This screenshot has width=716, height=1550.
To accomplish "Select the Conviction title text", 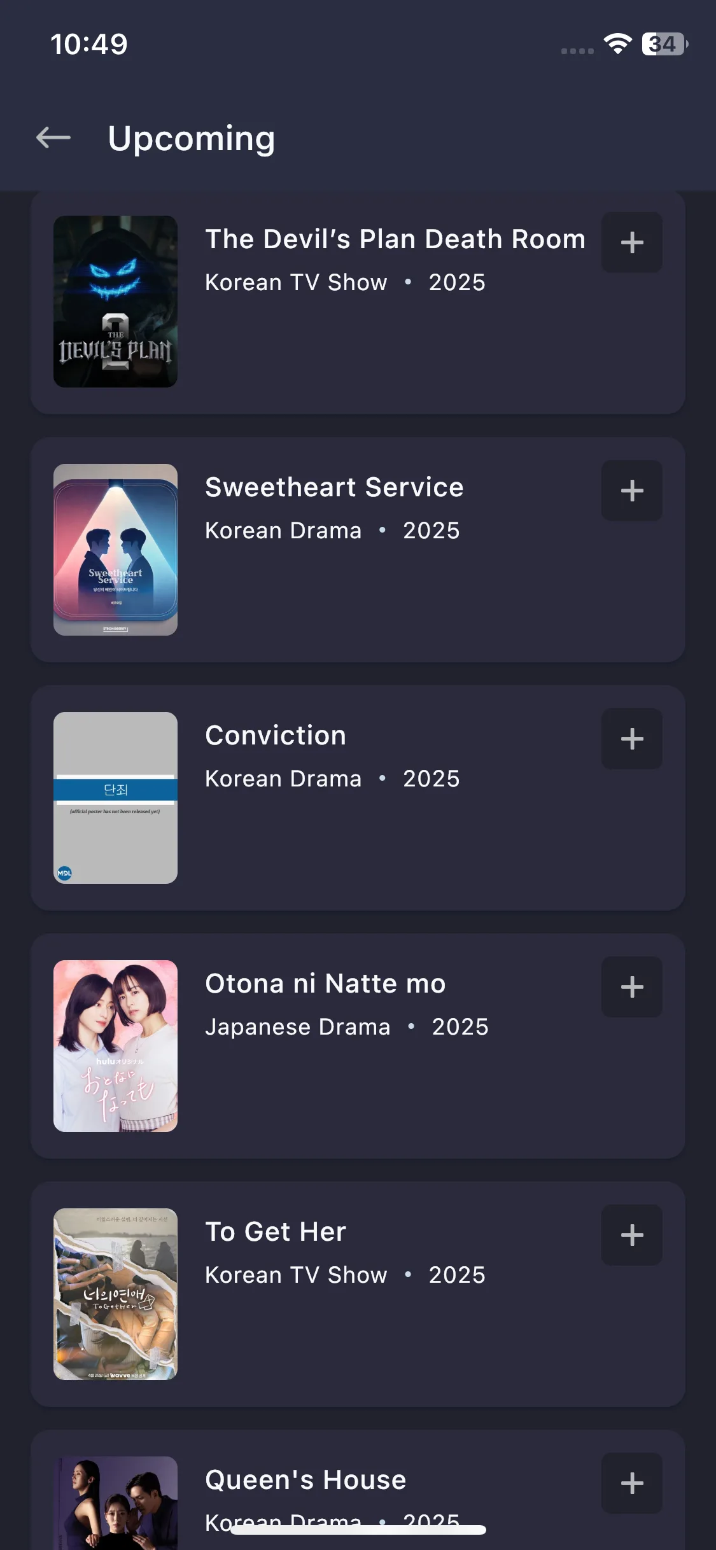I will coord(276,736).
